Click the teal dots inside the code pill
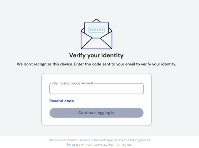 coord(97,30)
